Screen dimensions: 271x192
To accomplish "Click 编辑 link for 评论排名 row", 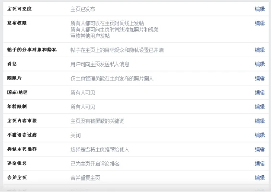I will pos(260,164).
